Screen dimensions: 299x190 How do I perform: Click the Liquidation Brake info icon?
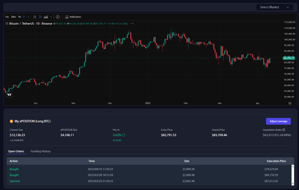(284, 130)
